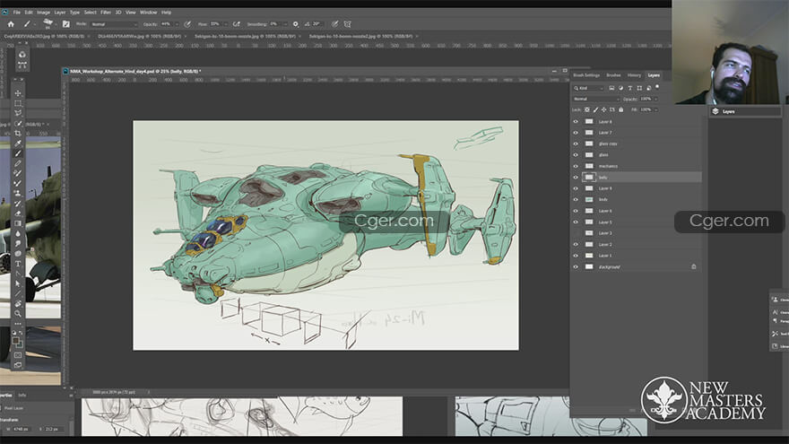The image size is (789, 444).
Task: Select the Zoom tool
Action: click(18, 314)
